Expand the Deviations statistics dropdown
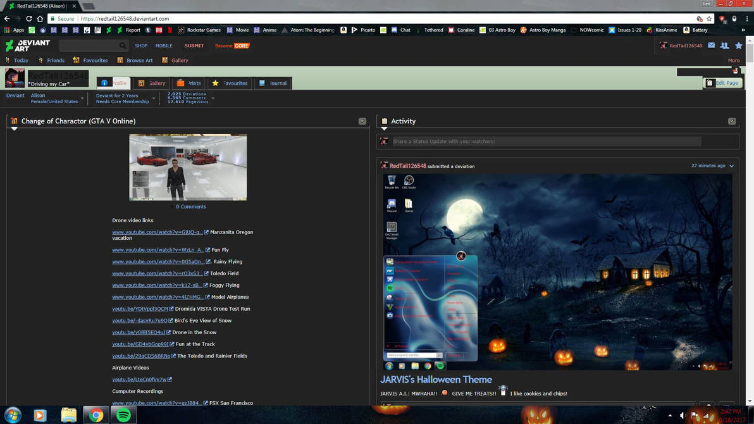754x424 pixels. [x=213, y=99]
